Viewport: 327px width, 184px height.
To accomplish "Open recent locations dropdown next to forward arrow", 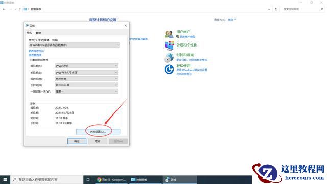I will (x=15, y=9).
